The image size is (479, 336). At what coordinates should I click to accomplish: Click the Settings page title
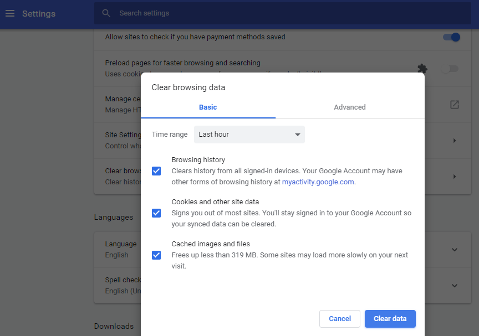(x=39, y=14)
